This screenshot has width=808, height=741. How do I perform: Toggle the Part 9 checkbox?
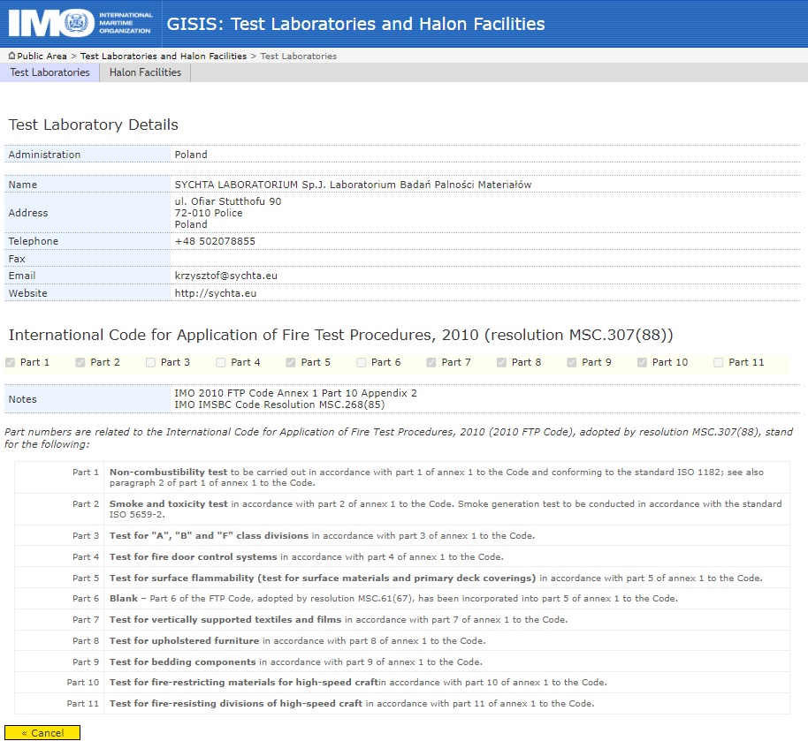pyautogui.click(x=571, y=362)
